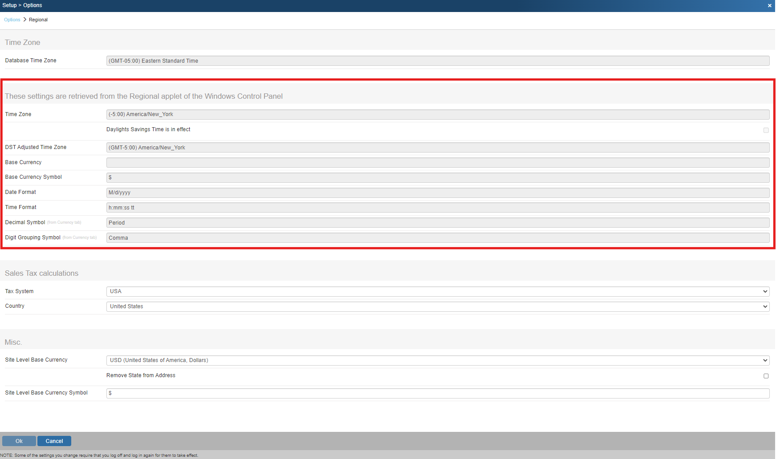Open the Tax System dropdown
This screenshot has width=776, height=459.
(x=437, y=291)
